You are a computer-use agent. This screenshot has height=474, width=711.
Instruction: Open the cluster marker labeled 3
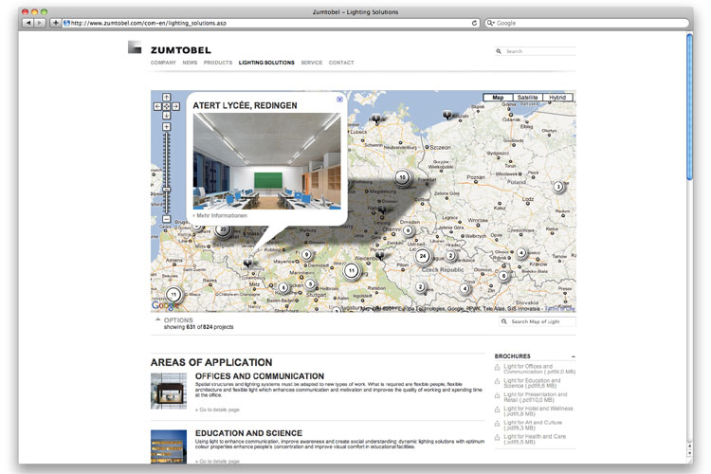click(558, 187)
